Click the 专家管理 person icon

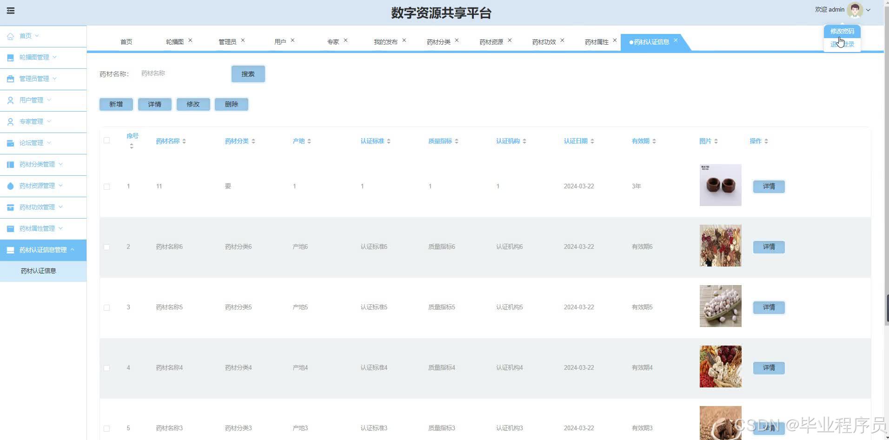[10, 121]
